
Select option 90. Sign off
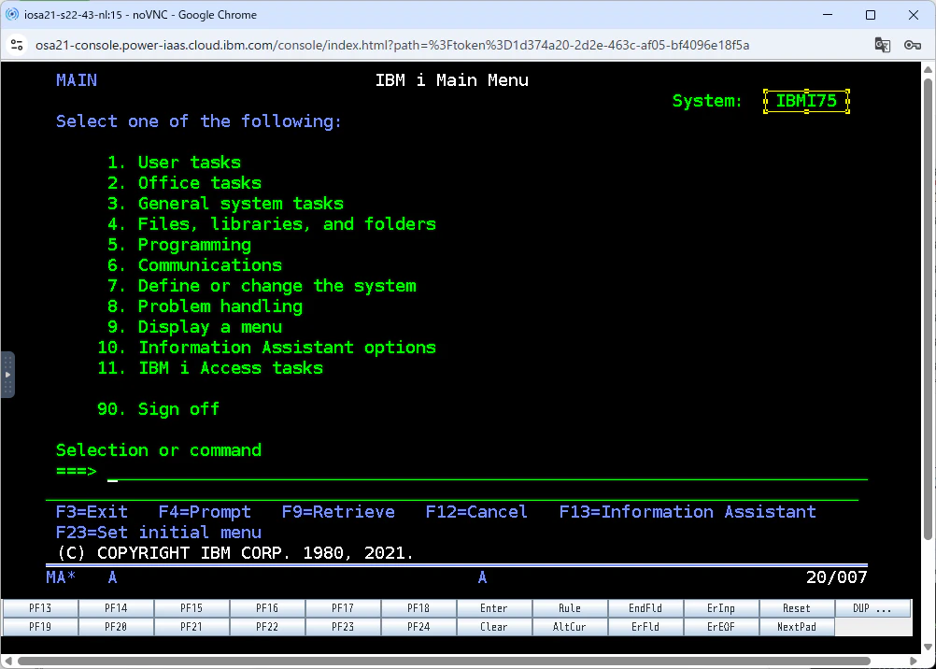tap(158, 409)
